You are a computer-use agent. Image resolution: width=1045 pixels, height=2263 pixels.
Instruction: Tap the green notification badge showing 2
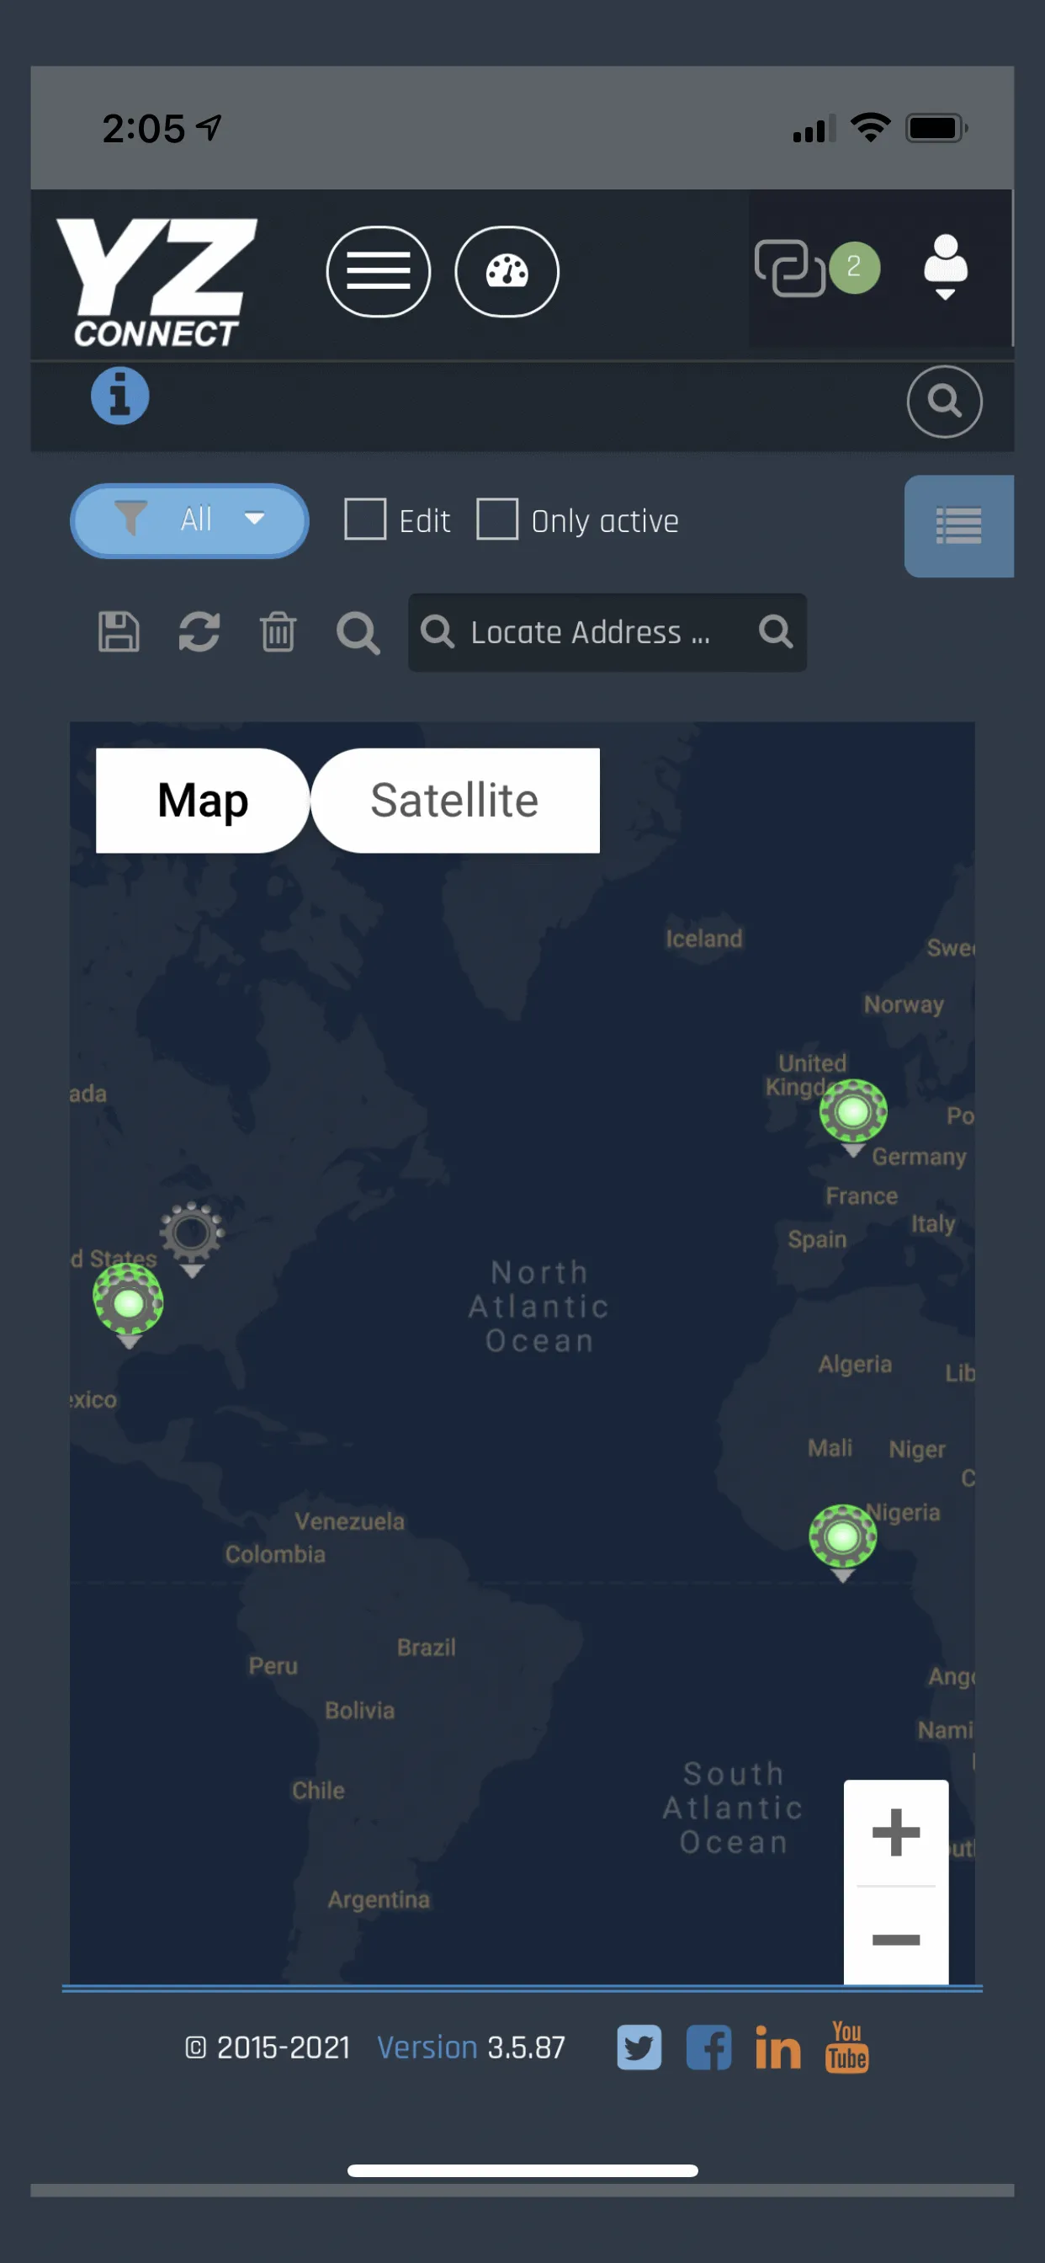pyautogui.click(x=853, y=267)
